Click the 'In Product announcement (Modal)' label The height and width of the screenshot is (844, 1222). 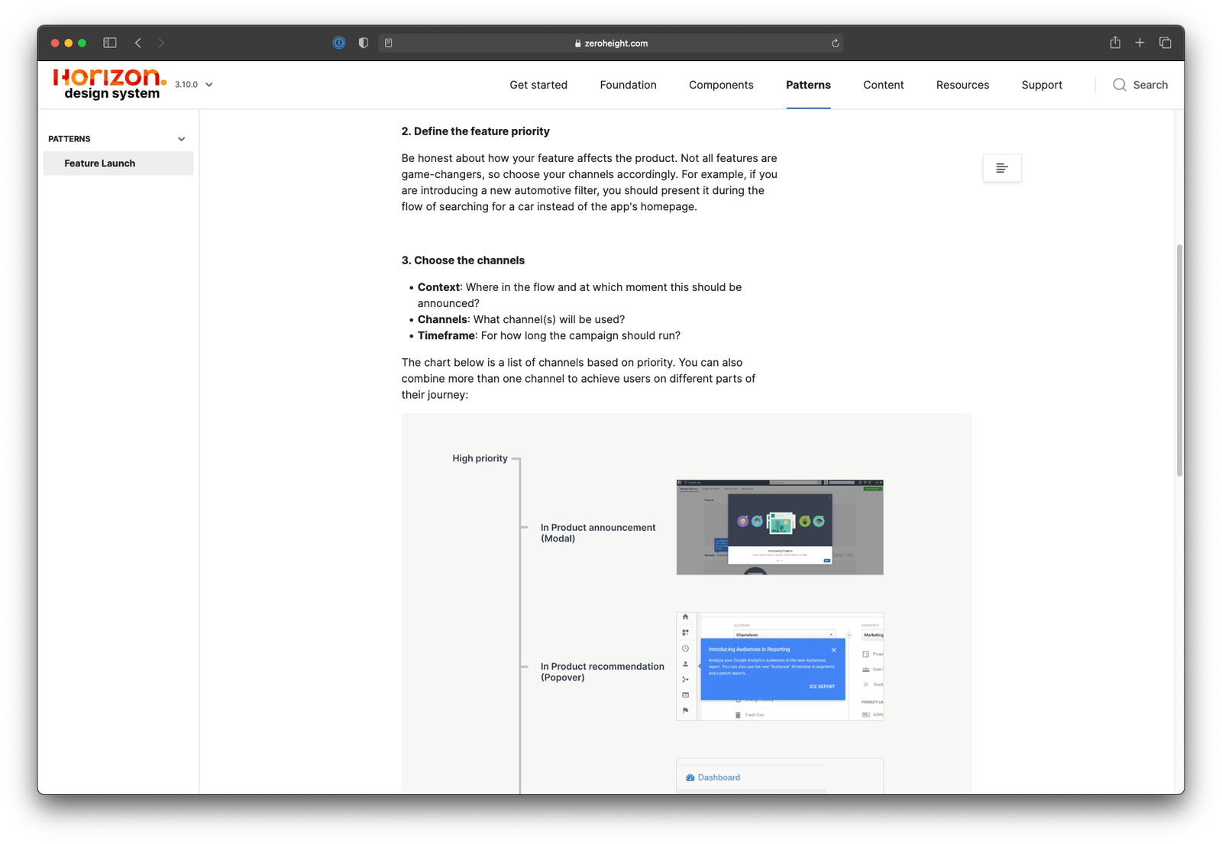pos(598,532)
